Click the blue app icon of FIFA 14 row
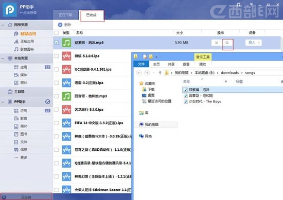 coord(66,123)
